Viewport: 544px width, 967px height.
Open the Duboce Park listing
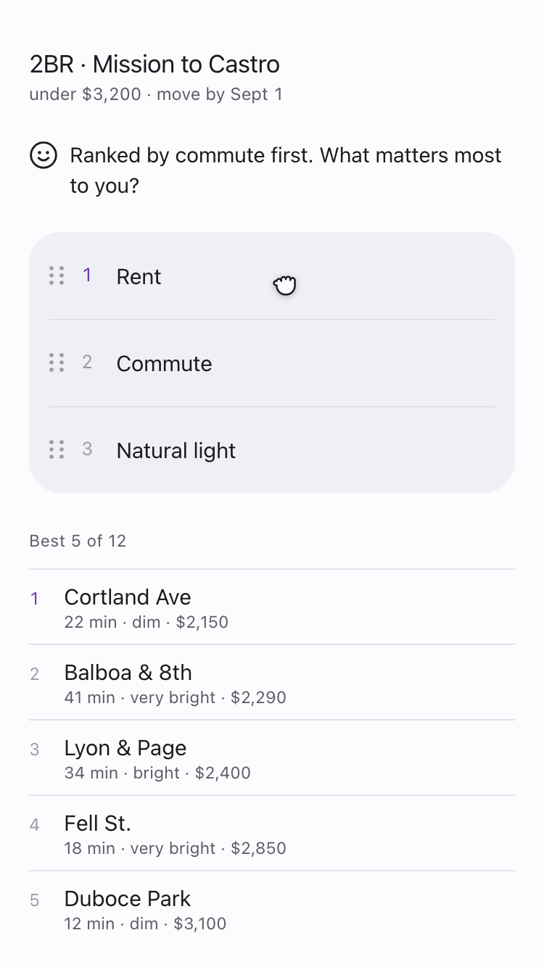pos(272,909)
